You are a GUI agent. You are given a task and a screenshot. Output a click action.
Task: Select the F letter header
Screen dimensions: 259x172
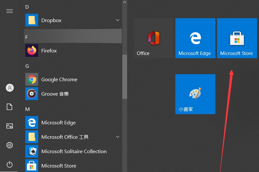pyautogui.click(x=73, y=36)
